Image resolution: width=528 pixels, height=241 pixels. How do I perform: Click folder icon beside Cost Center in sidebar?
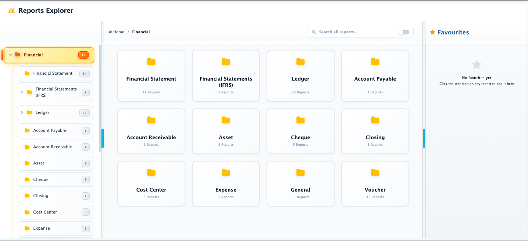coord(27,212)
